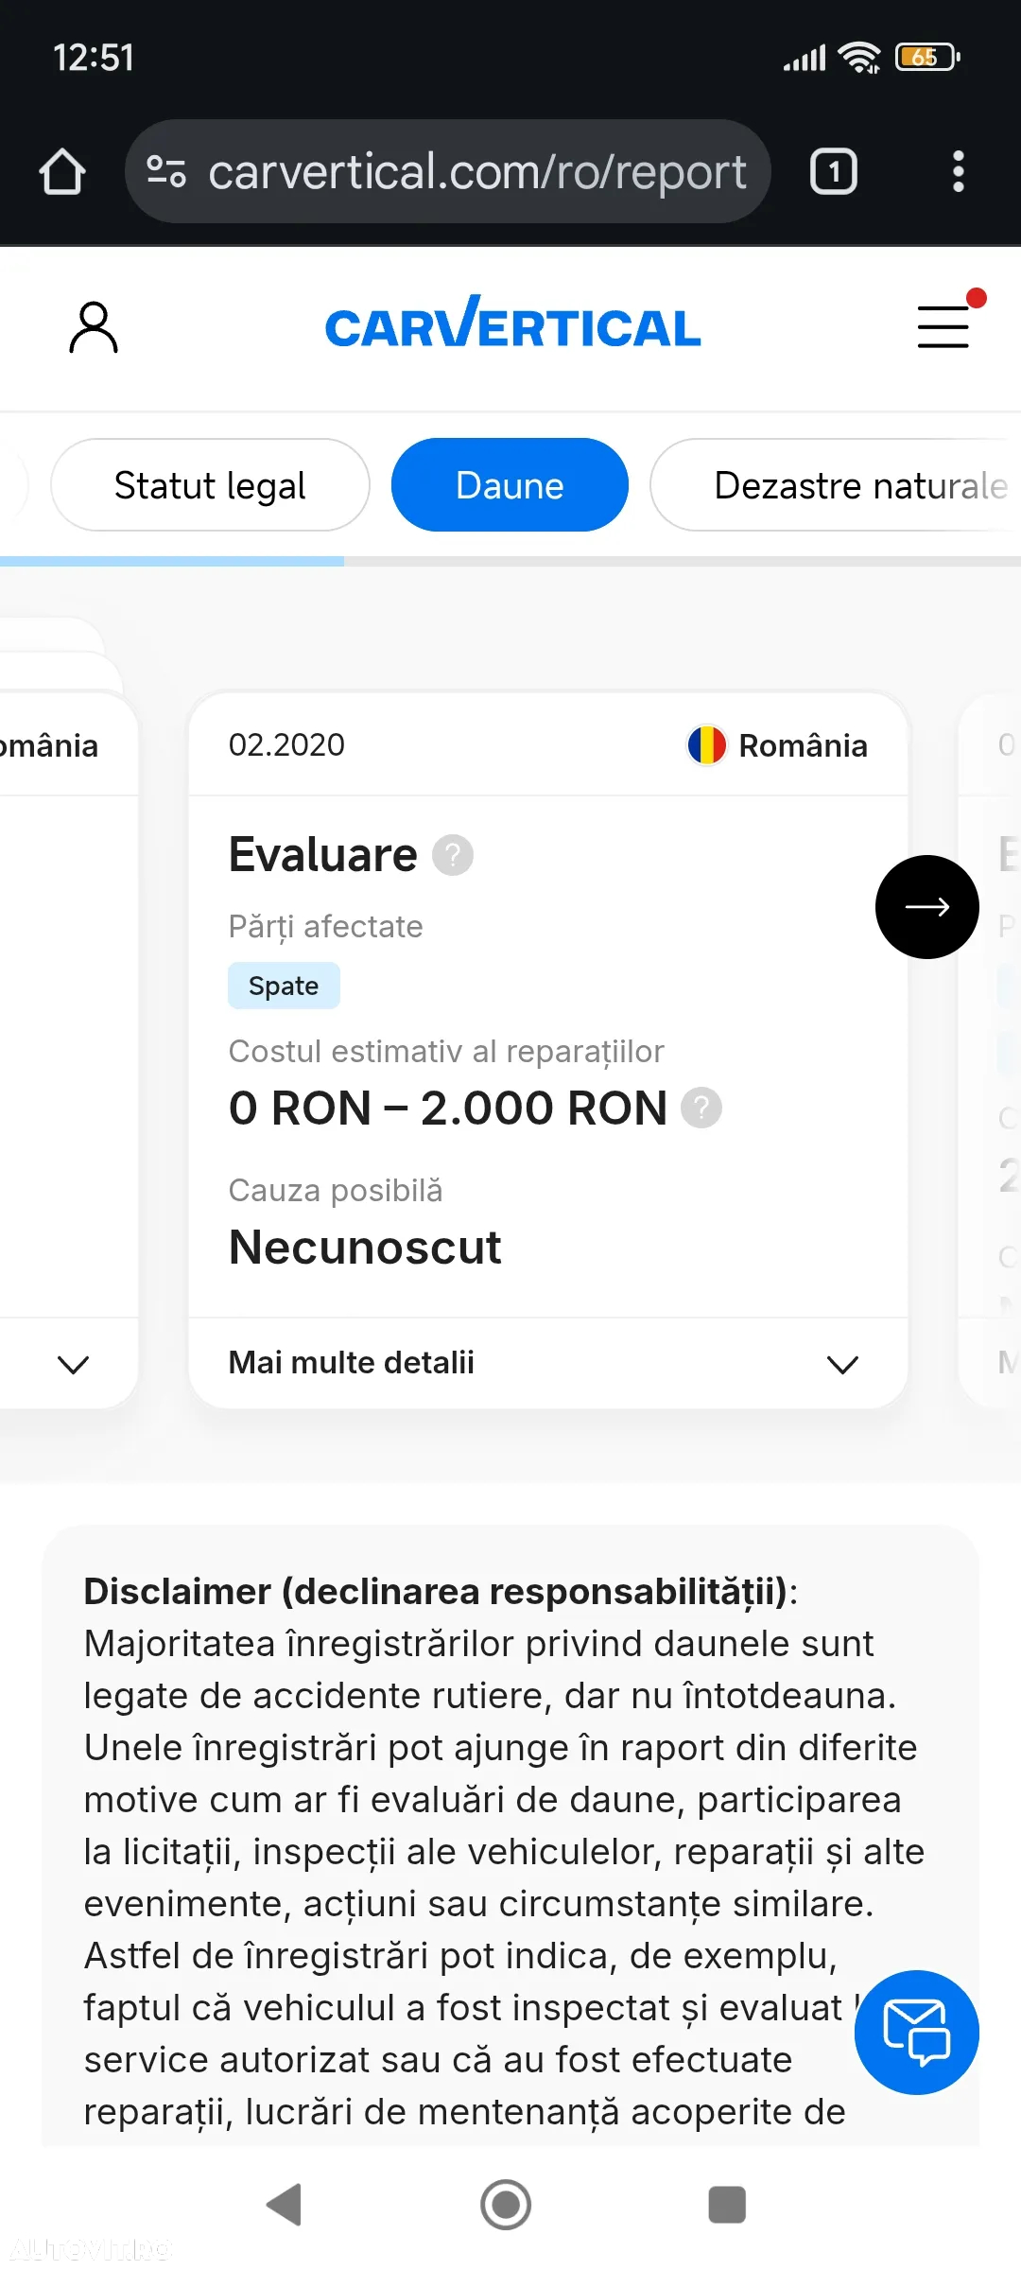Open the browser tab switcher
The height and width of the screenshot is (2270, 1021).
point(833,171)
